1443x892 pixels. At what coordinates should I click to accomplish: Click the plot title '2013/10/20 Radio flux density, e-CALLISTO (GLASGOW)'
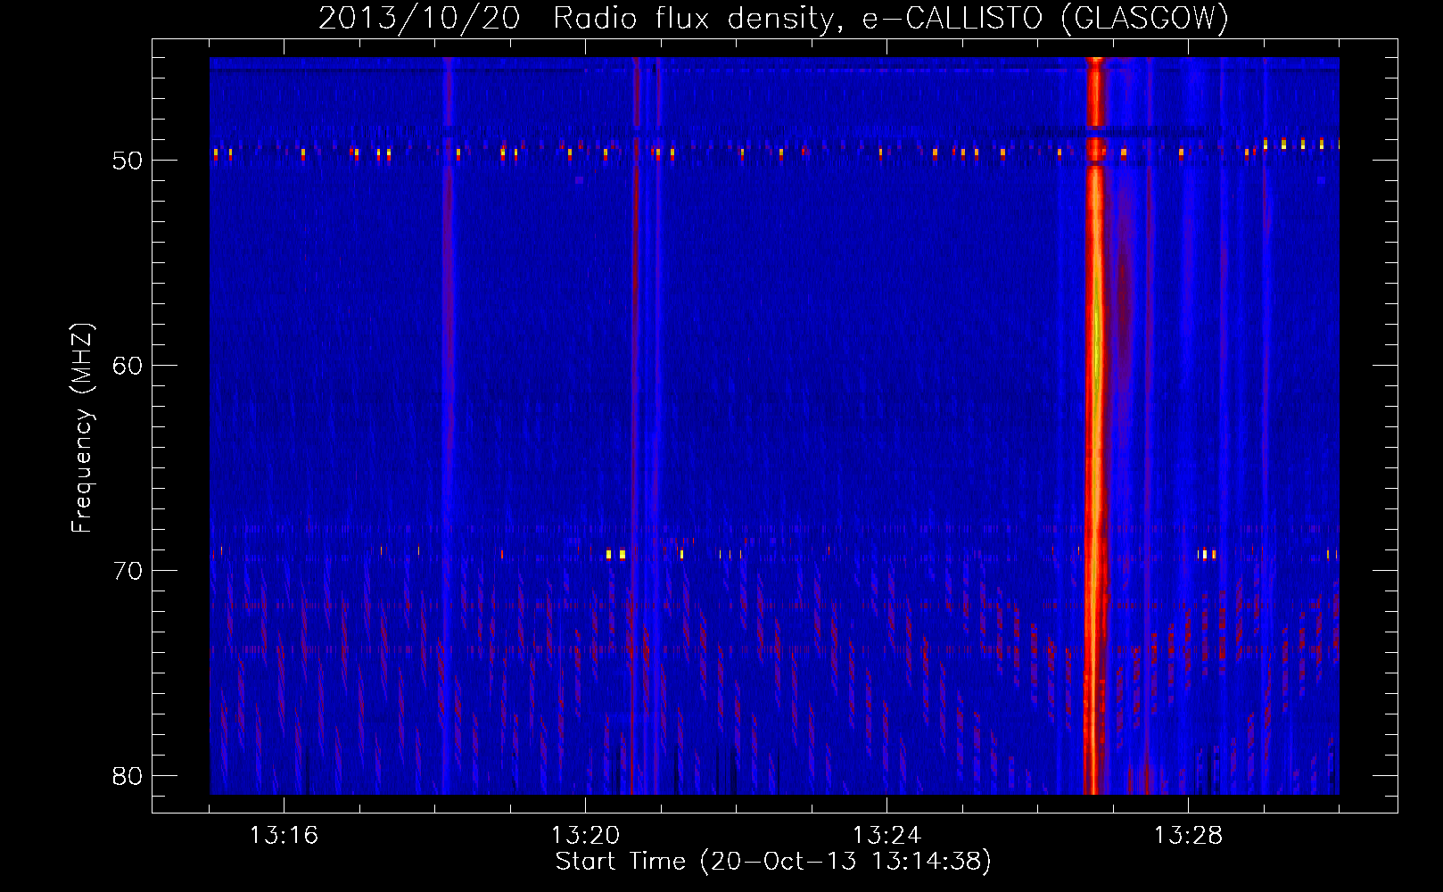tap(773, 18)
